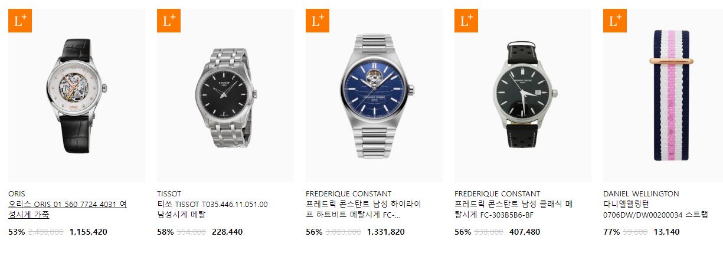Click the L+ badge on the Tissot watch
Image resolution: width=723 pixels, height=263 pixels.
point(168,21)
